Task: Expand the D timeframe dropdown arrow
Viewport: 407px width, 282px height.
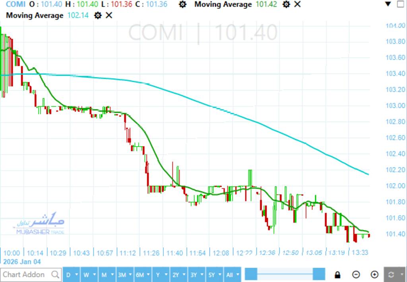Action: (x=77, y=274)
